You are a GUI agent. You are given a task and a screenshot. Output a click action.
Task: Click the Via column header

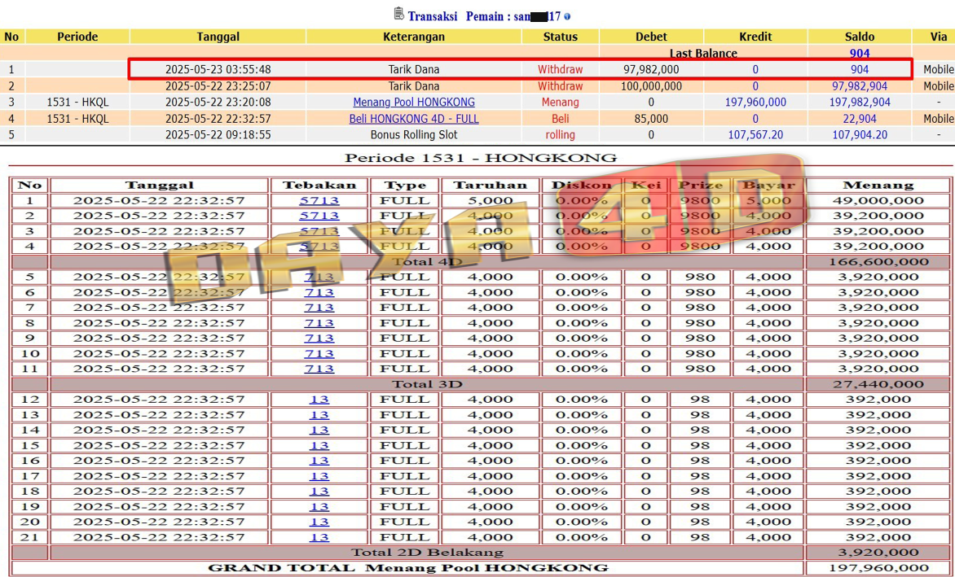tap(939, 37)
